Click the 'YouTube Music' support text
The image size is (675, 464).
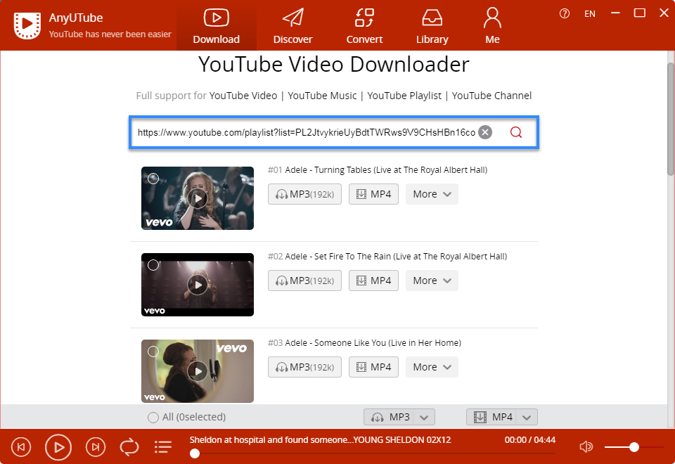(322, 96)
